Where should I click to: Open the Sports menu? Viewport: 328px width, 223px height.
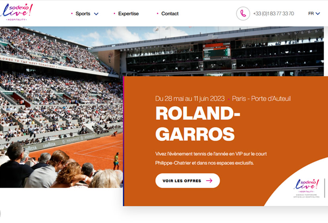point(83,13)
